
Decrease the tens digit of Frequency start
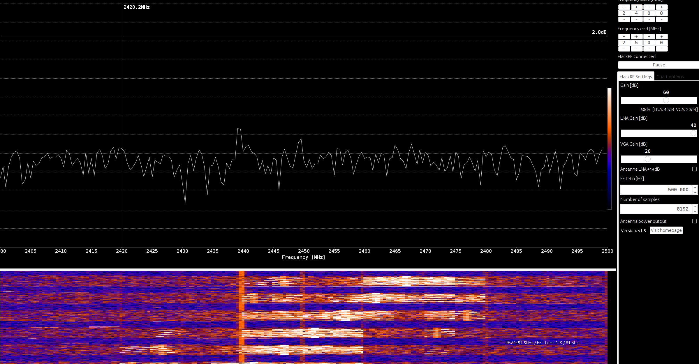coord(649,19)
